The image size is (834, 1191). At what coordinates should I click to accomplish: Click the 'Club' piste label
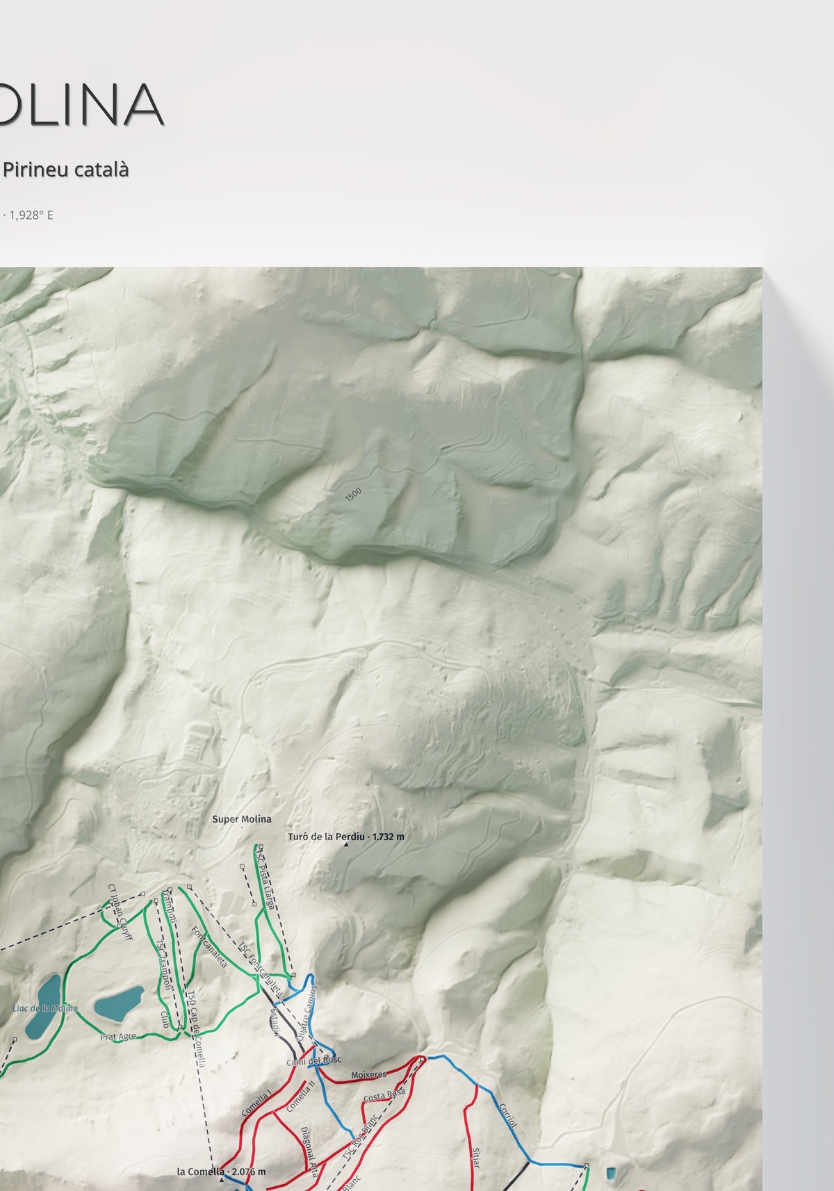tap(165, 1020)
